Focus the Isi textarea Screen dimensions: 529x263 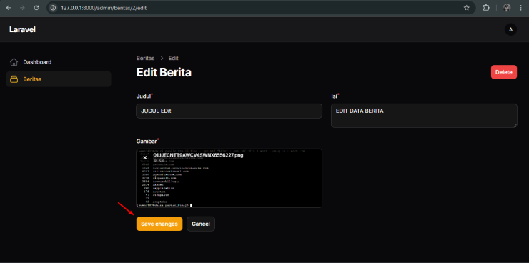424,116
